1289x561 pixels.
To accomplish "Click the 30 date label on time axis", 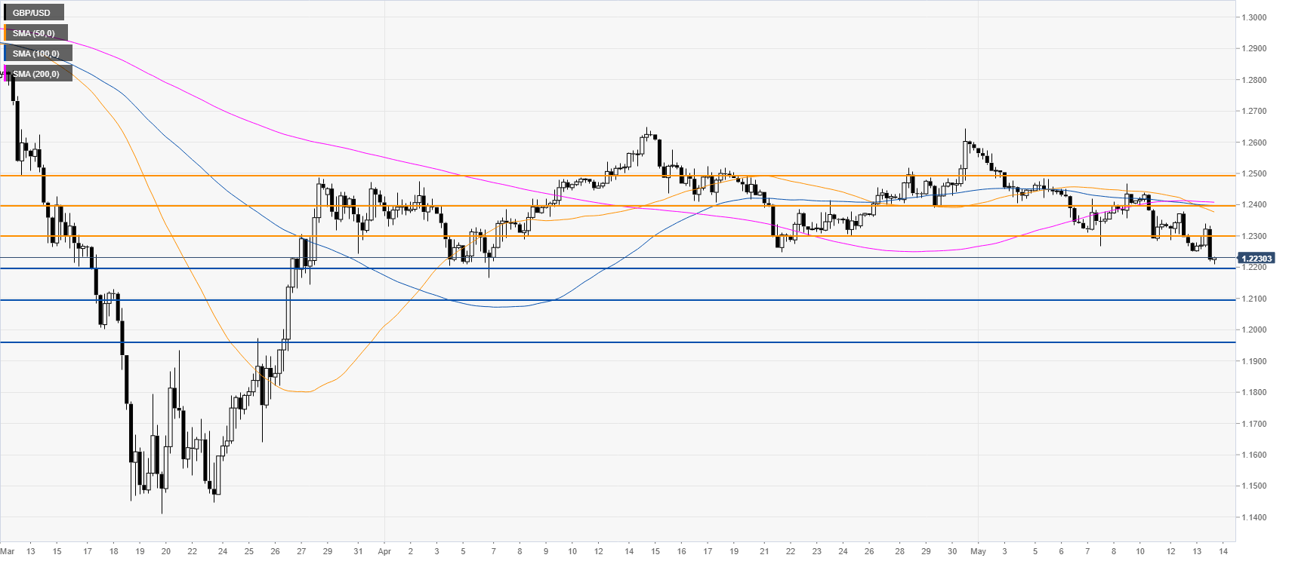I will pos(952,551).
